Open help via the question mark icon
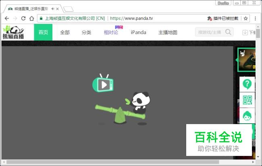Viewport: 262px width, 166px height. click(x=247, y=84)
